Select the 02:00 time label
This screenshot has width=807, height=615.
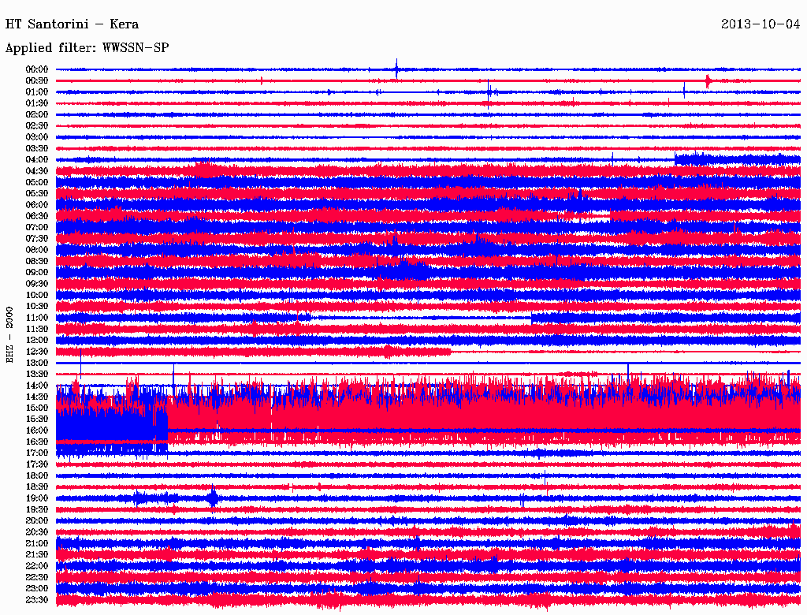37,114
